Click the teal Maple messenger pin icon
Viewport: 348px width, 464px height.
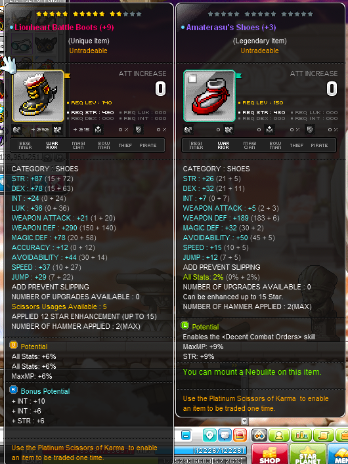coord(209,435)
